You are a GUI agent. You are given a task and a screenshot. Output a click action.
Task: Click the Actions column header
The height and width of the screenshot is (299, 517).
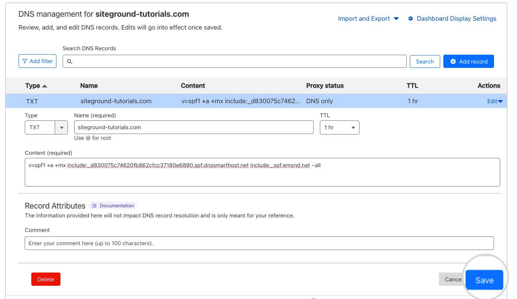[x=489, y=86]
